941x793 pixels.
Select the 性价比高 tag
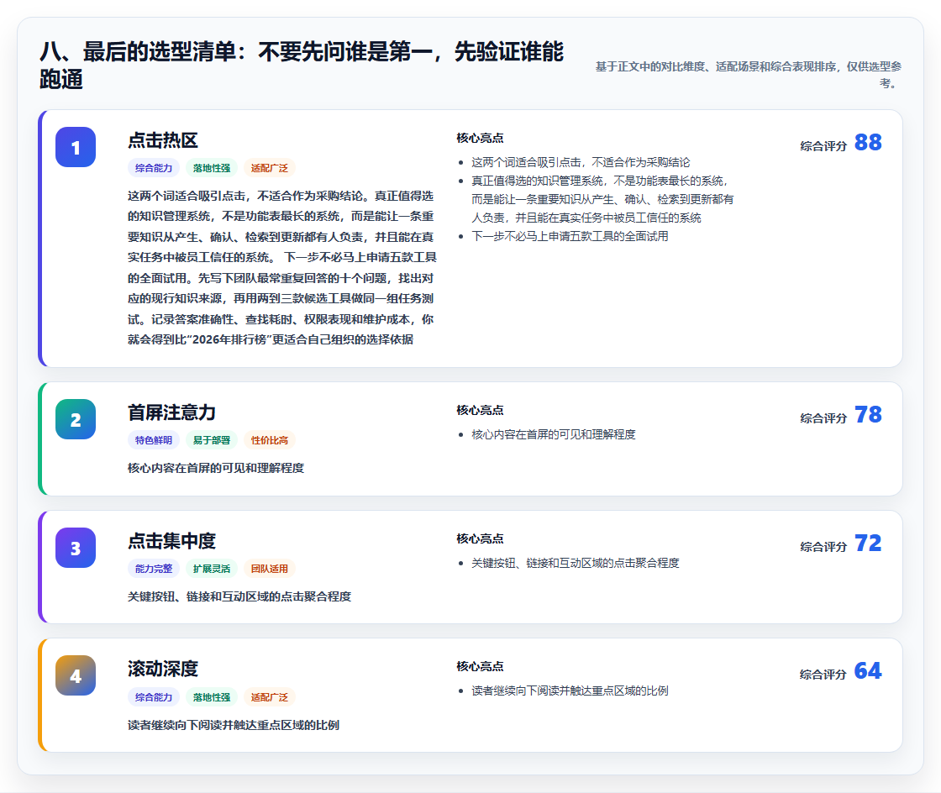point(270,440)
